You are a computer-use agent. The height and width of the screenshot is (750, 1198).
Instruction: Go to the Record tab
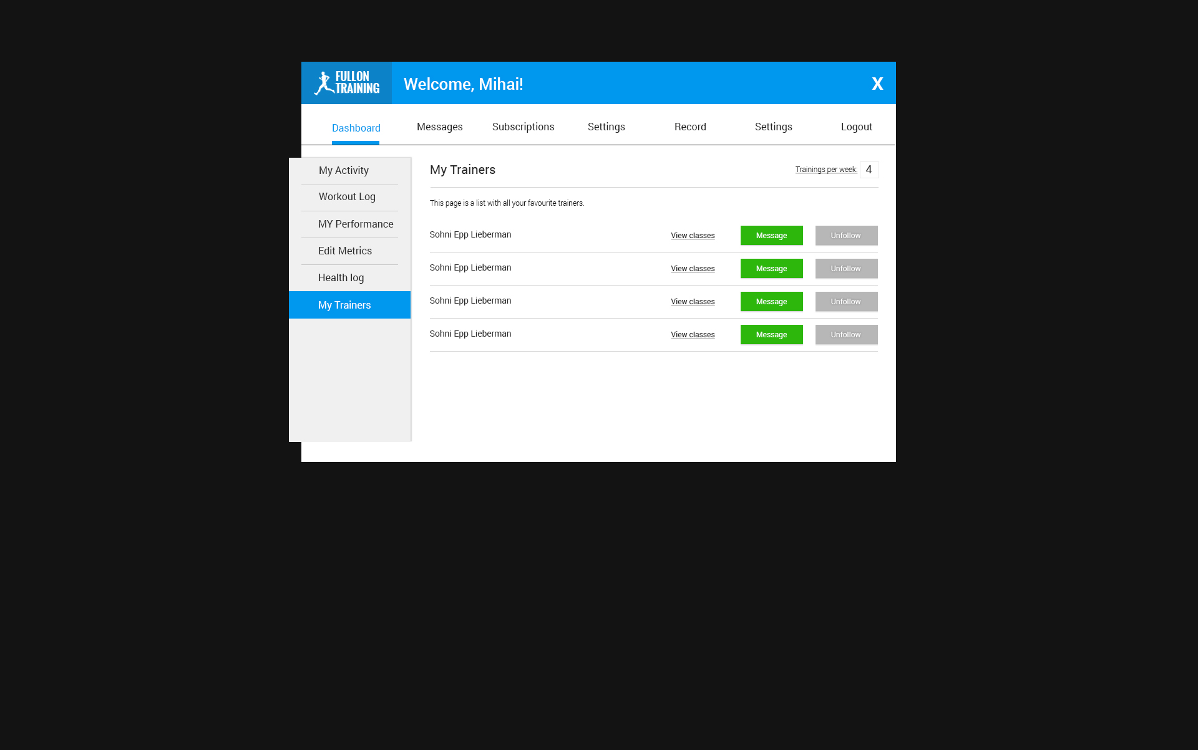coord(690,127)
